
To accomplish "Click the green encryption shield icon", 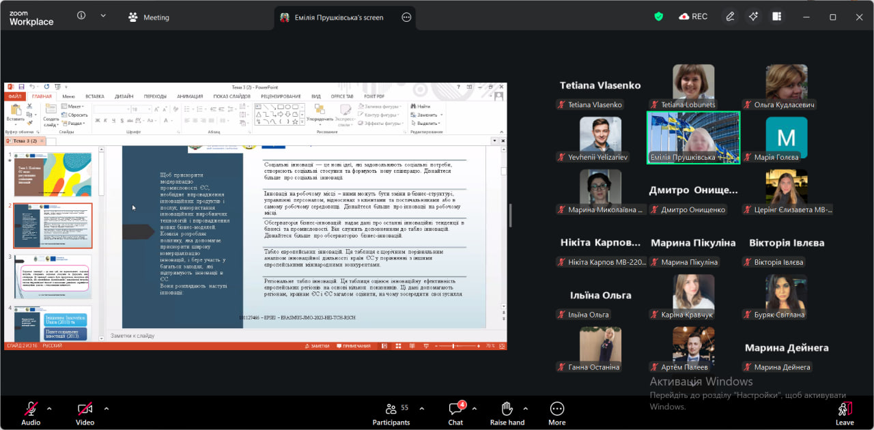I will 659,16.
